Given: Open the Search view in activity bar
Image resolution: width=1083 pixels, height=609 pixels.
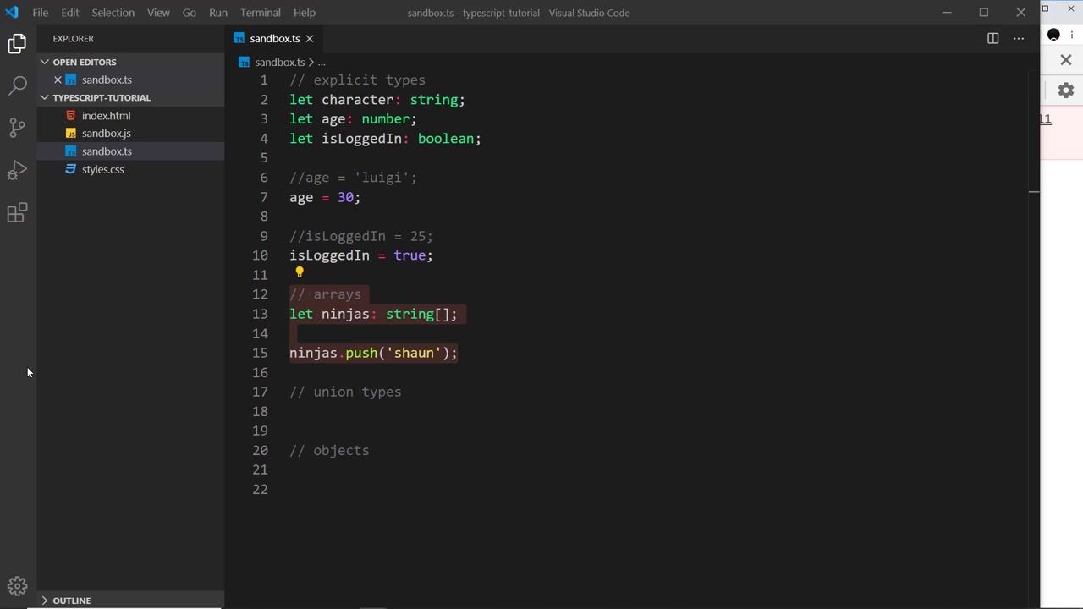Looking at the screenshot, I should (x=17, y=85).
